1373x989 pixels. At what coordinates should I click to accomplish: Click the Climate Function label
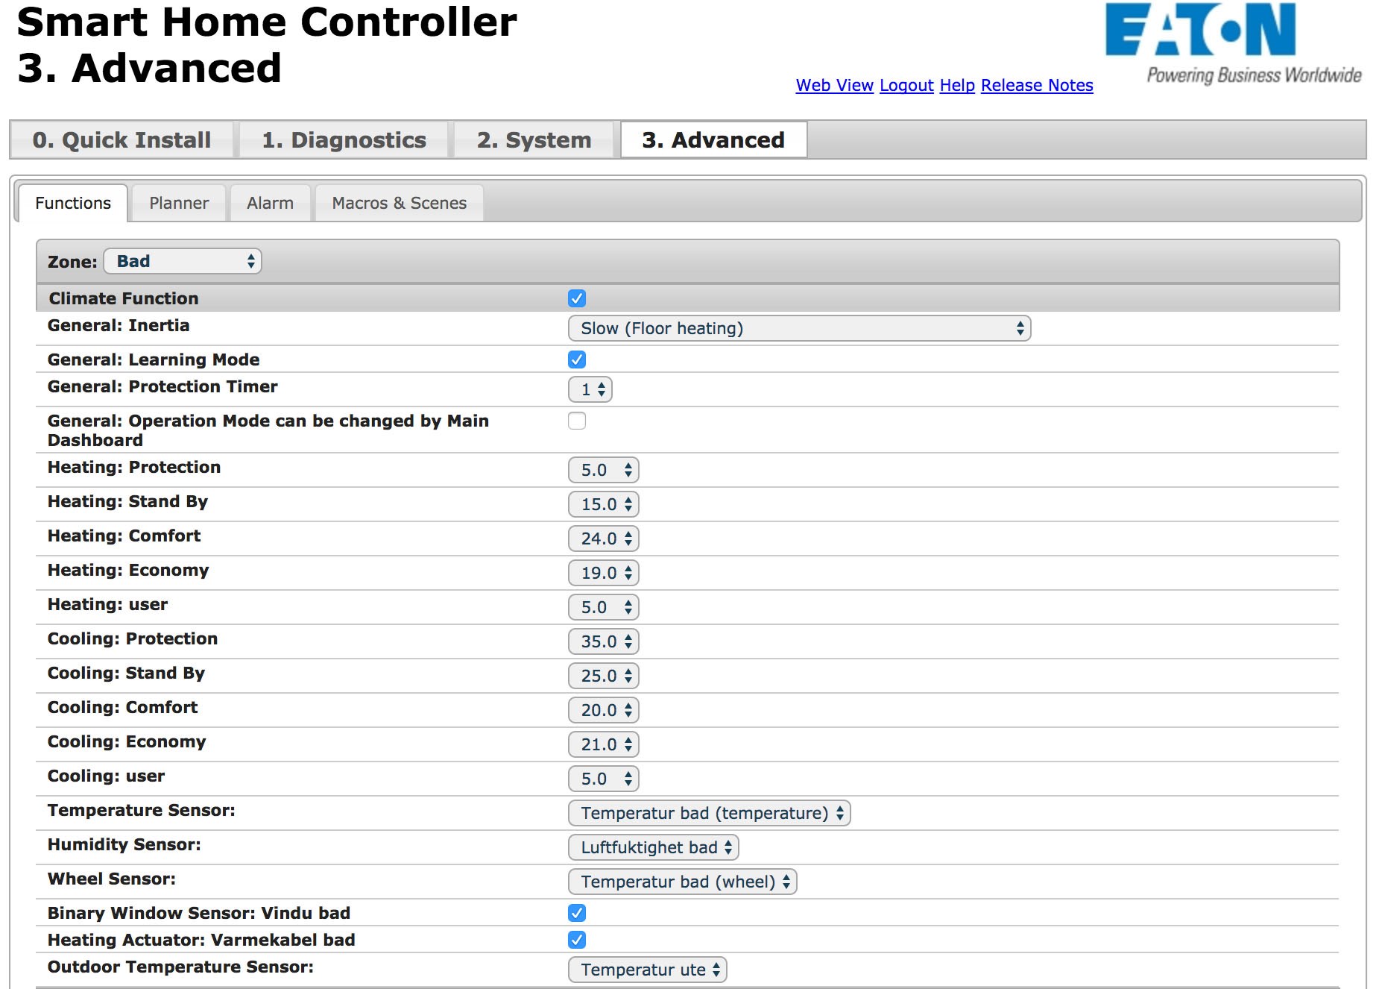[x=124, y=298]
